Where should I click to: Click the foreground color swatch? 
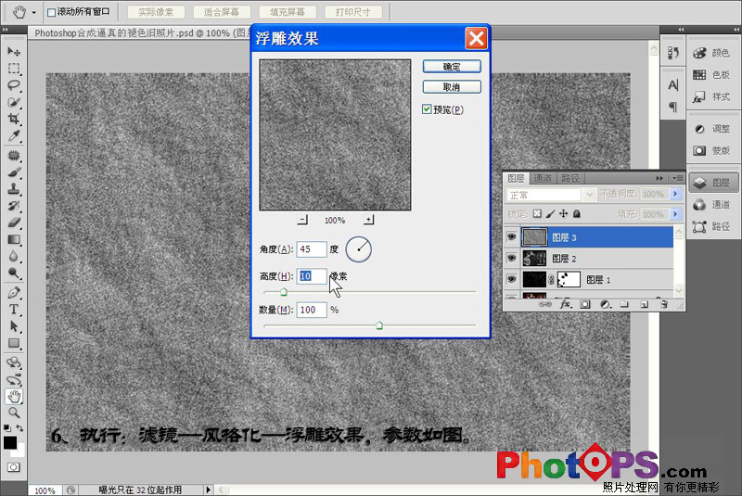pos(10,442)
